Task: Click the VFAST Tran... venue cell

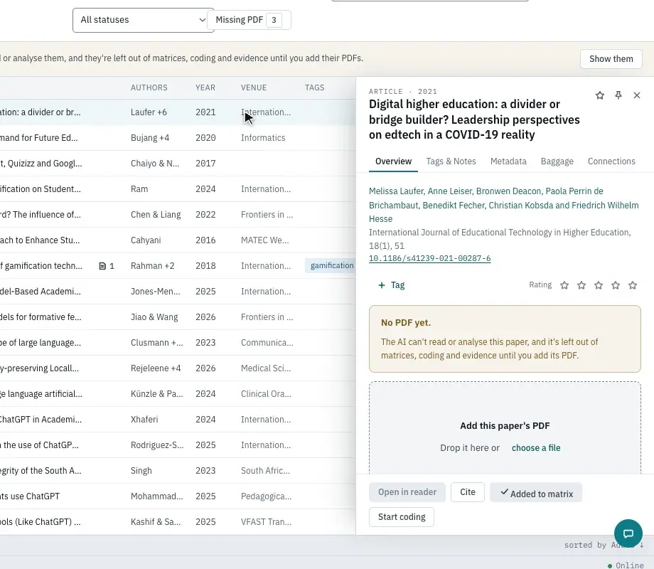Action: click(x=266, y=522)
